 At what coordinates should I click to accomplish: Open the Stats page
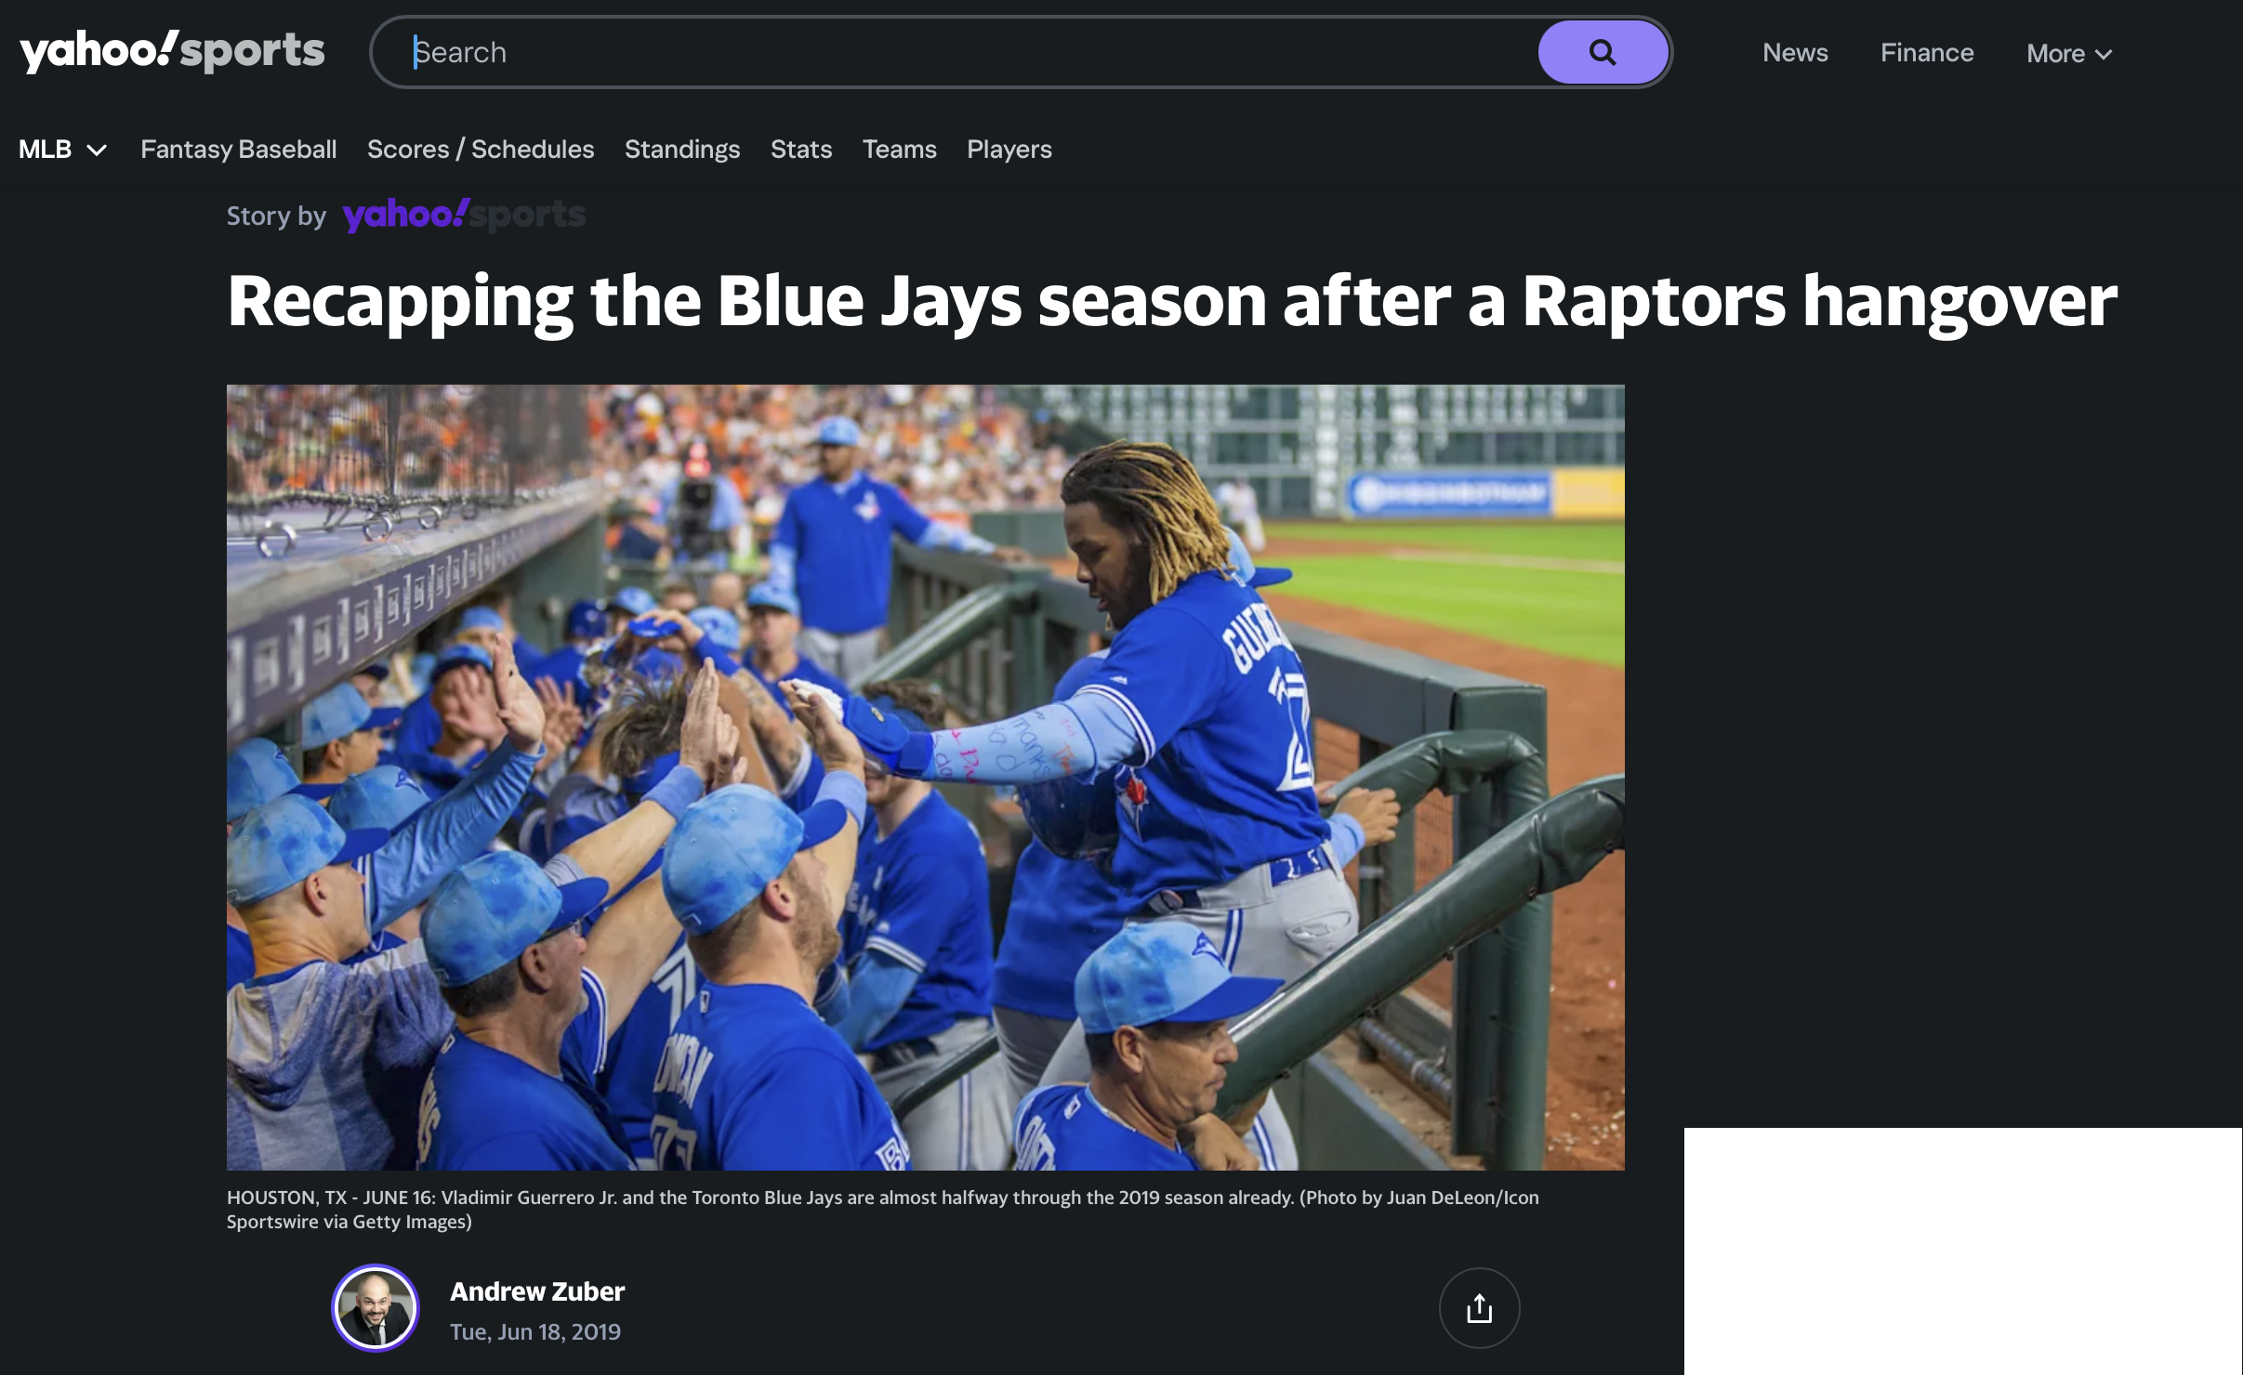[801, 150]
